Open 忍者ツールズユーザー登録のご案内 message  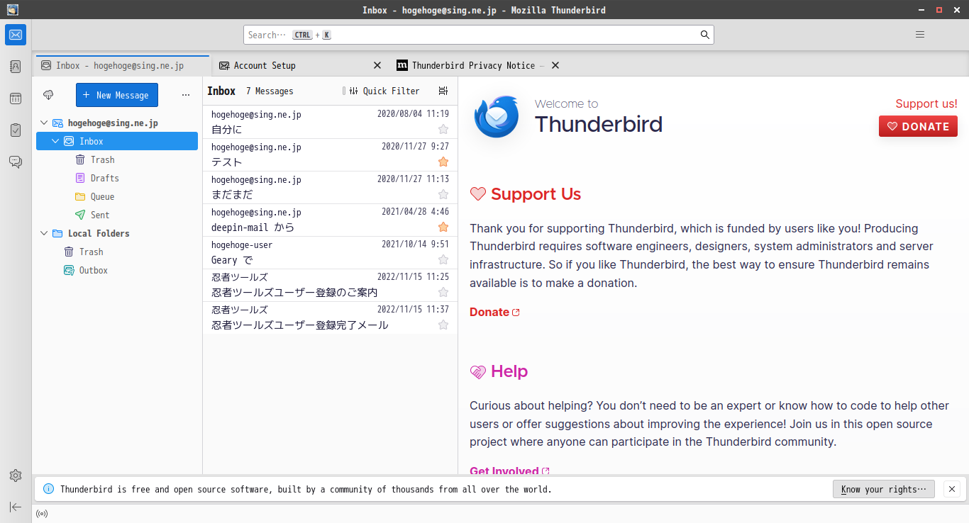coord(330,285)
